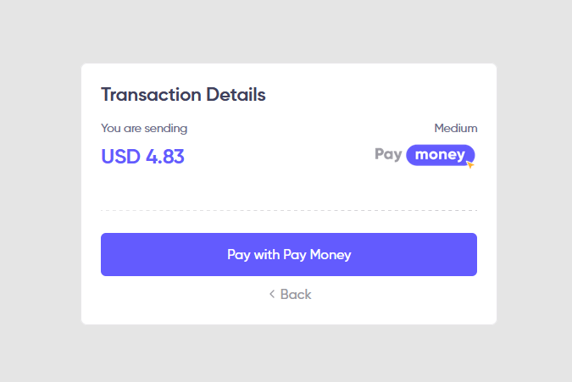572x382 pixels.
Task: Click the purple "money" pill badge
Action: [x=440, y=155]
